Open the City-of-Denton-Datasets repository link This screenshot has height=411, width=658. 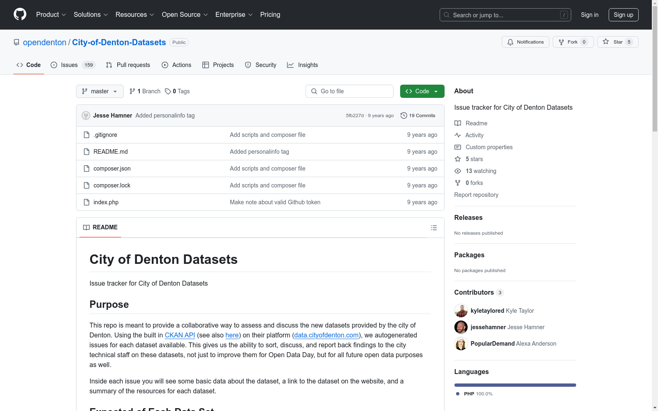[119, 42]
